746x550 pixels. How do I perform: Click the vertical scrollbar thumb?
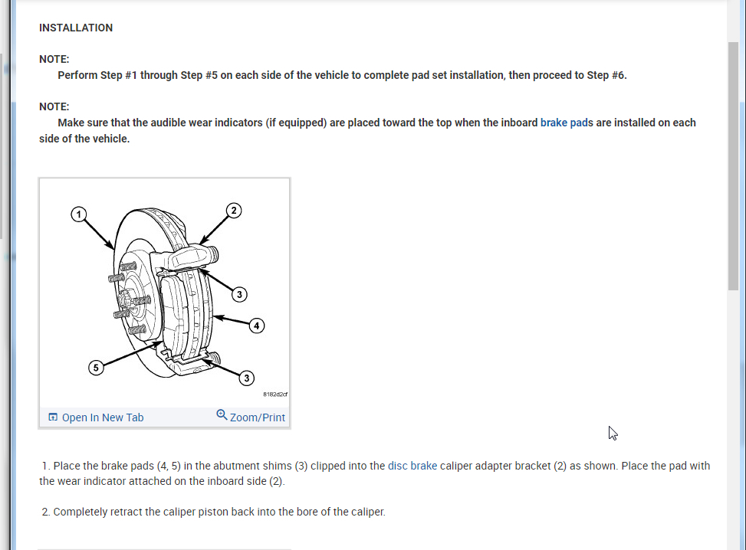733,166
